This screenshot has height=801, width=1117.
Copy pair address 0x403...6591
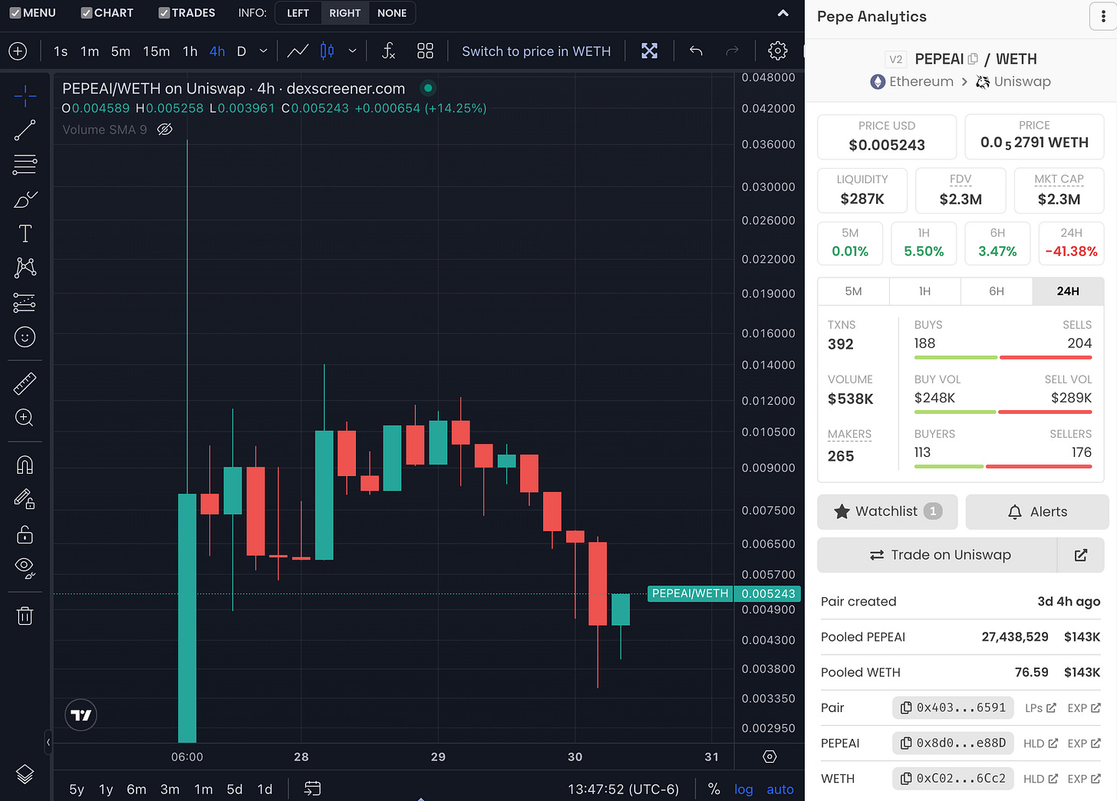point(953,707)
